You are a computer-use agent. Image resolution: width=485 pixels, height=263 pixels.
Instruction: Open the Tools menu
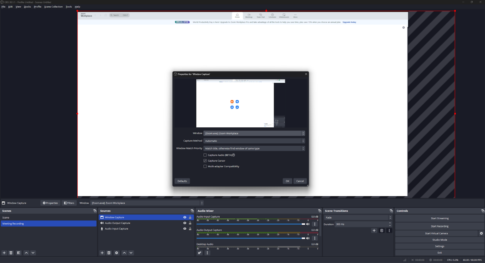coord(69,6)
